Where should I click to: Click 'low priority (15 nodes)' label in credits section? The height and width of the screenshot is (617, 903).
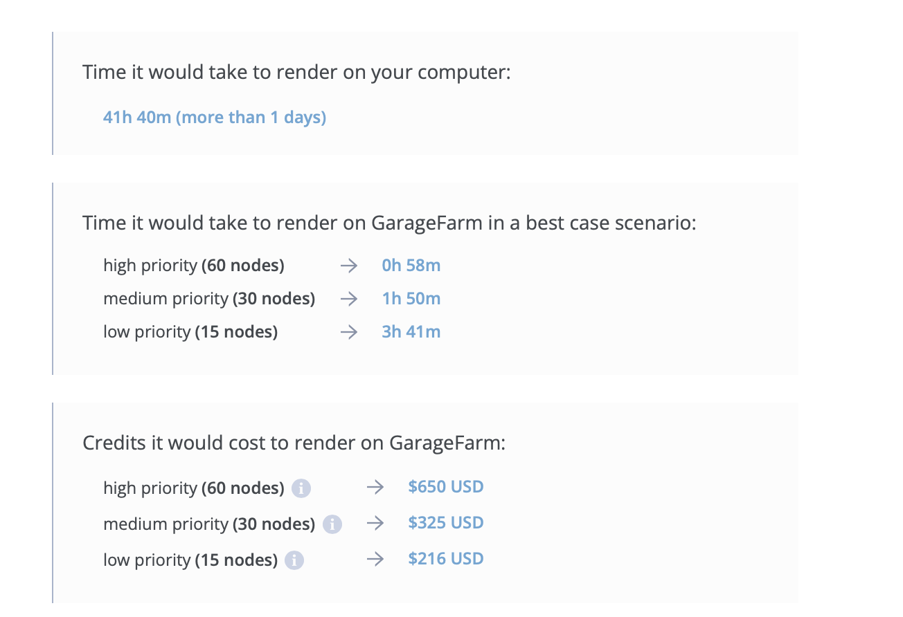(190, 560)
